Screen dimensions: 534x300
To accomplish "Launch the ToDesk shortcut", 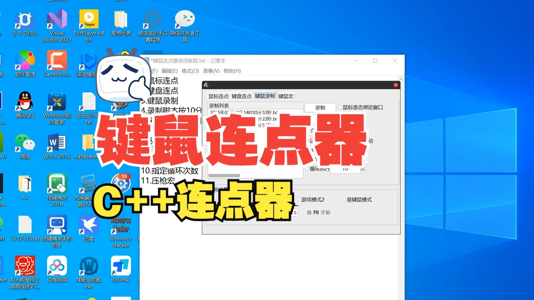I will (121, 269).
